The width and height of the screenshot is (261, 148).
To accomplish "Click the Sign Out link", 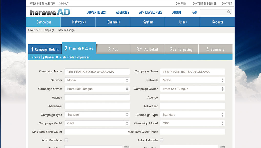I will tap(64, 4).
